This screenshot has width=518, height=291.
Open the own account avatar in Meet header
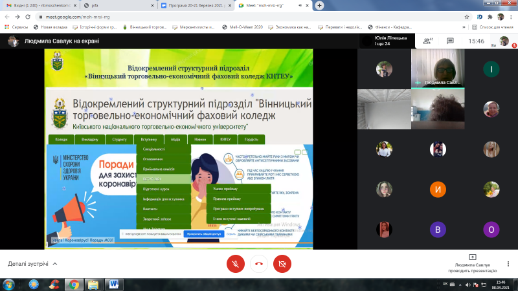pyautogui.click(x=504, y=41)
